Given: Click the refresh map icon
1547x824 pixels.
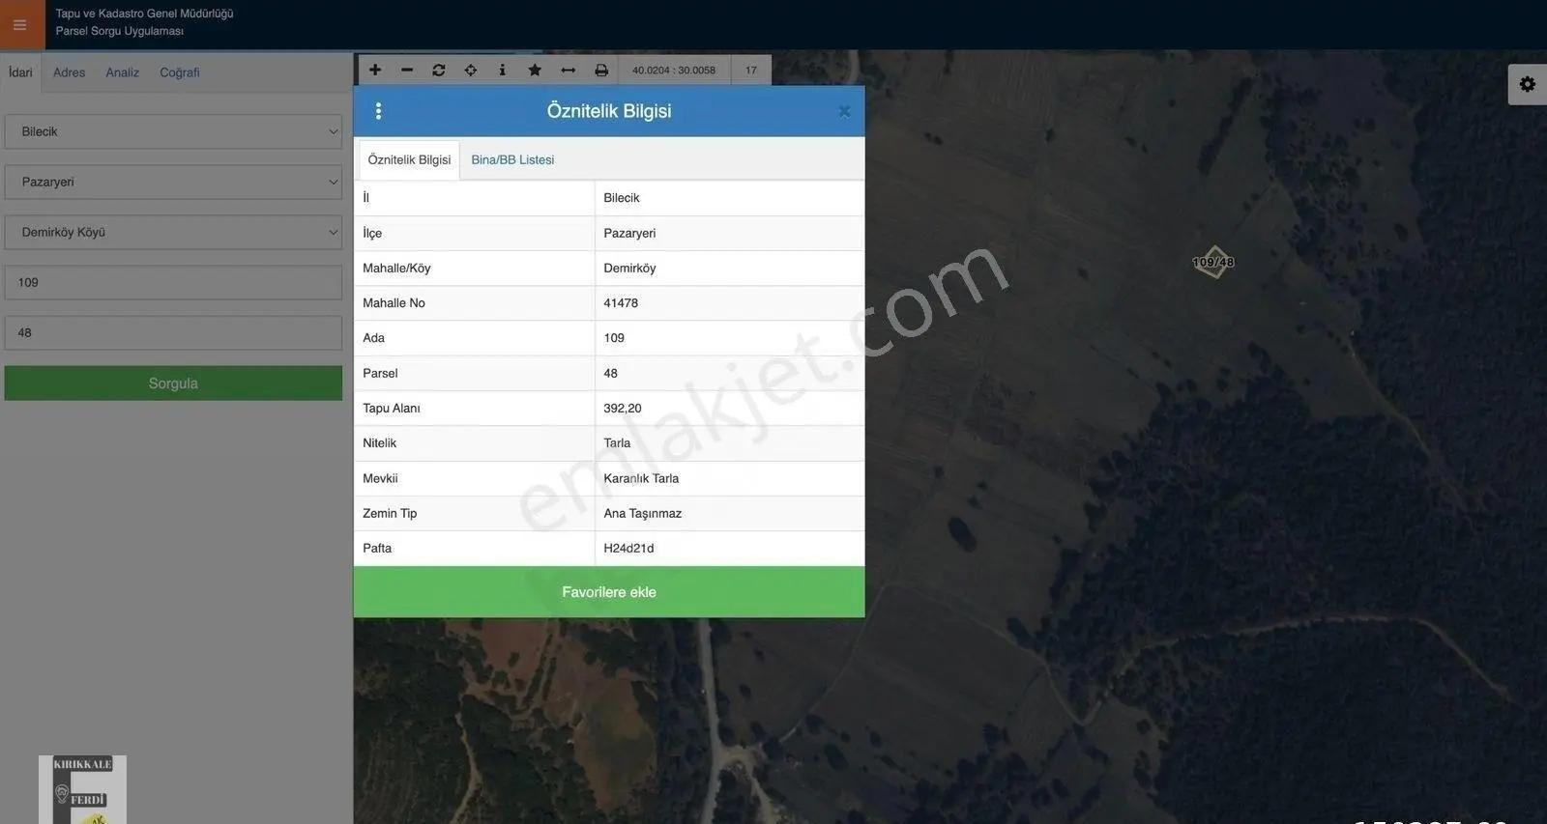Looking at the screenshot, I should pos(439,70).
